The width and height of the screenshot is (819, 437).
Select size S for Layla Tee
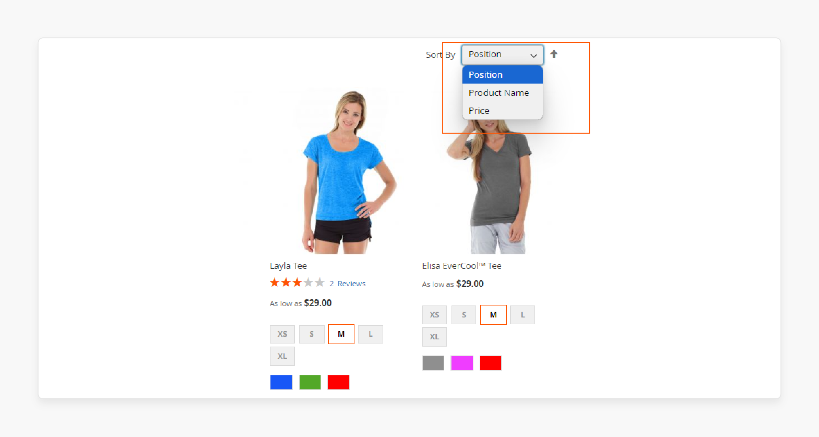(312, 334)
